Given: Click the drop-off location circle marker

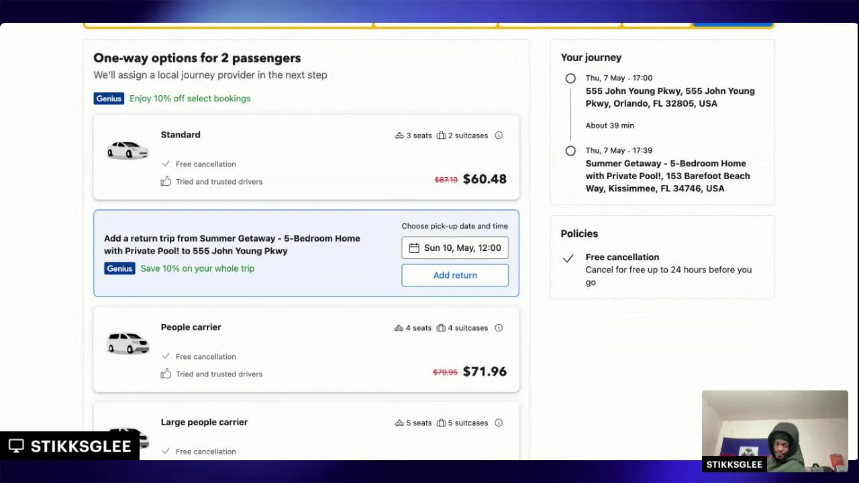Looking at the screenshot, I should tap(570, 151).
